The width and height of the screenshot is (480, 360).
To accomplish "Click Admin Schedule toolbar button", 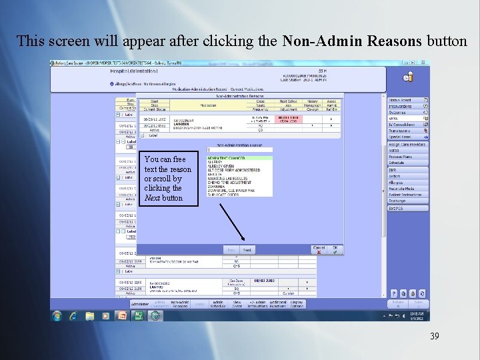I will click(218, 304).
